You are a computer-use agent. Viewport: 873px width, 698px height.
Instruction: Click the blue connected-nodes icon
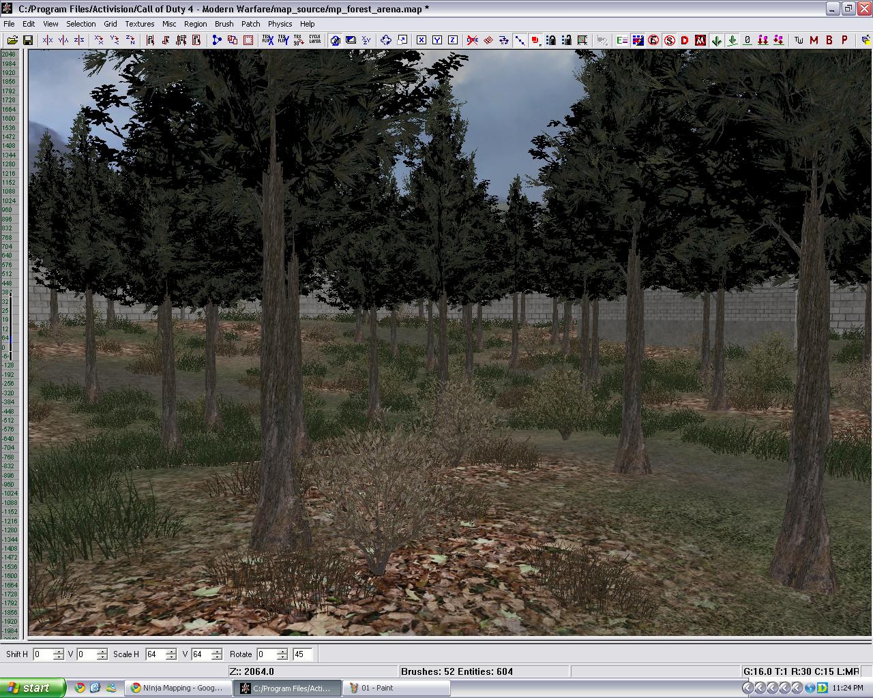click(x=217, y=40)
